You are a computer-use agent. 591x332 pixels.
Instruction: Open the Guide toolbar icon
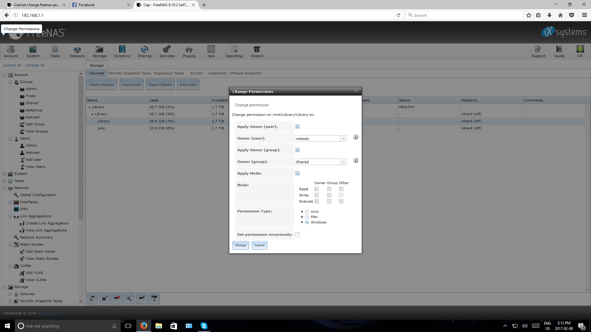[559, 51]
